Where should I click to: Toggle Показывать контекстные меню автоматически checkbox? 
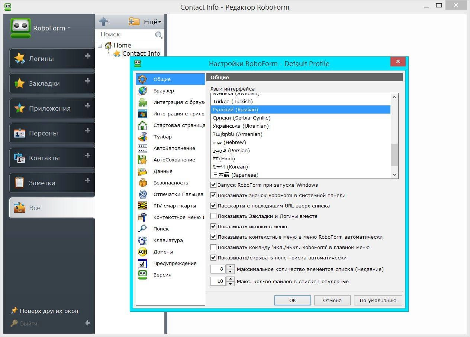coord(213,237)
